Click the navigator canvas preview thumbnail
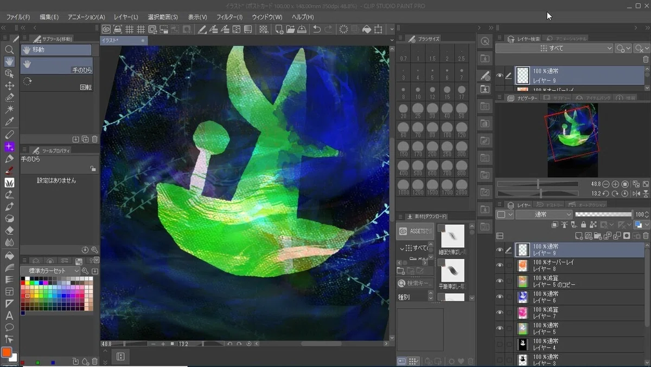 point(573,140)
